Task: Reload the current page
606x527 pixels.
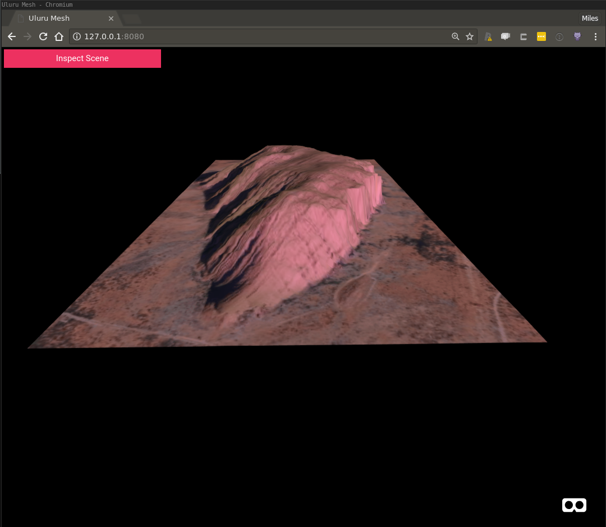Action: pos(43,36)
